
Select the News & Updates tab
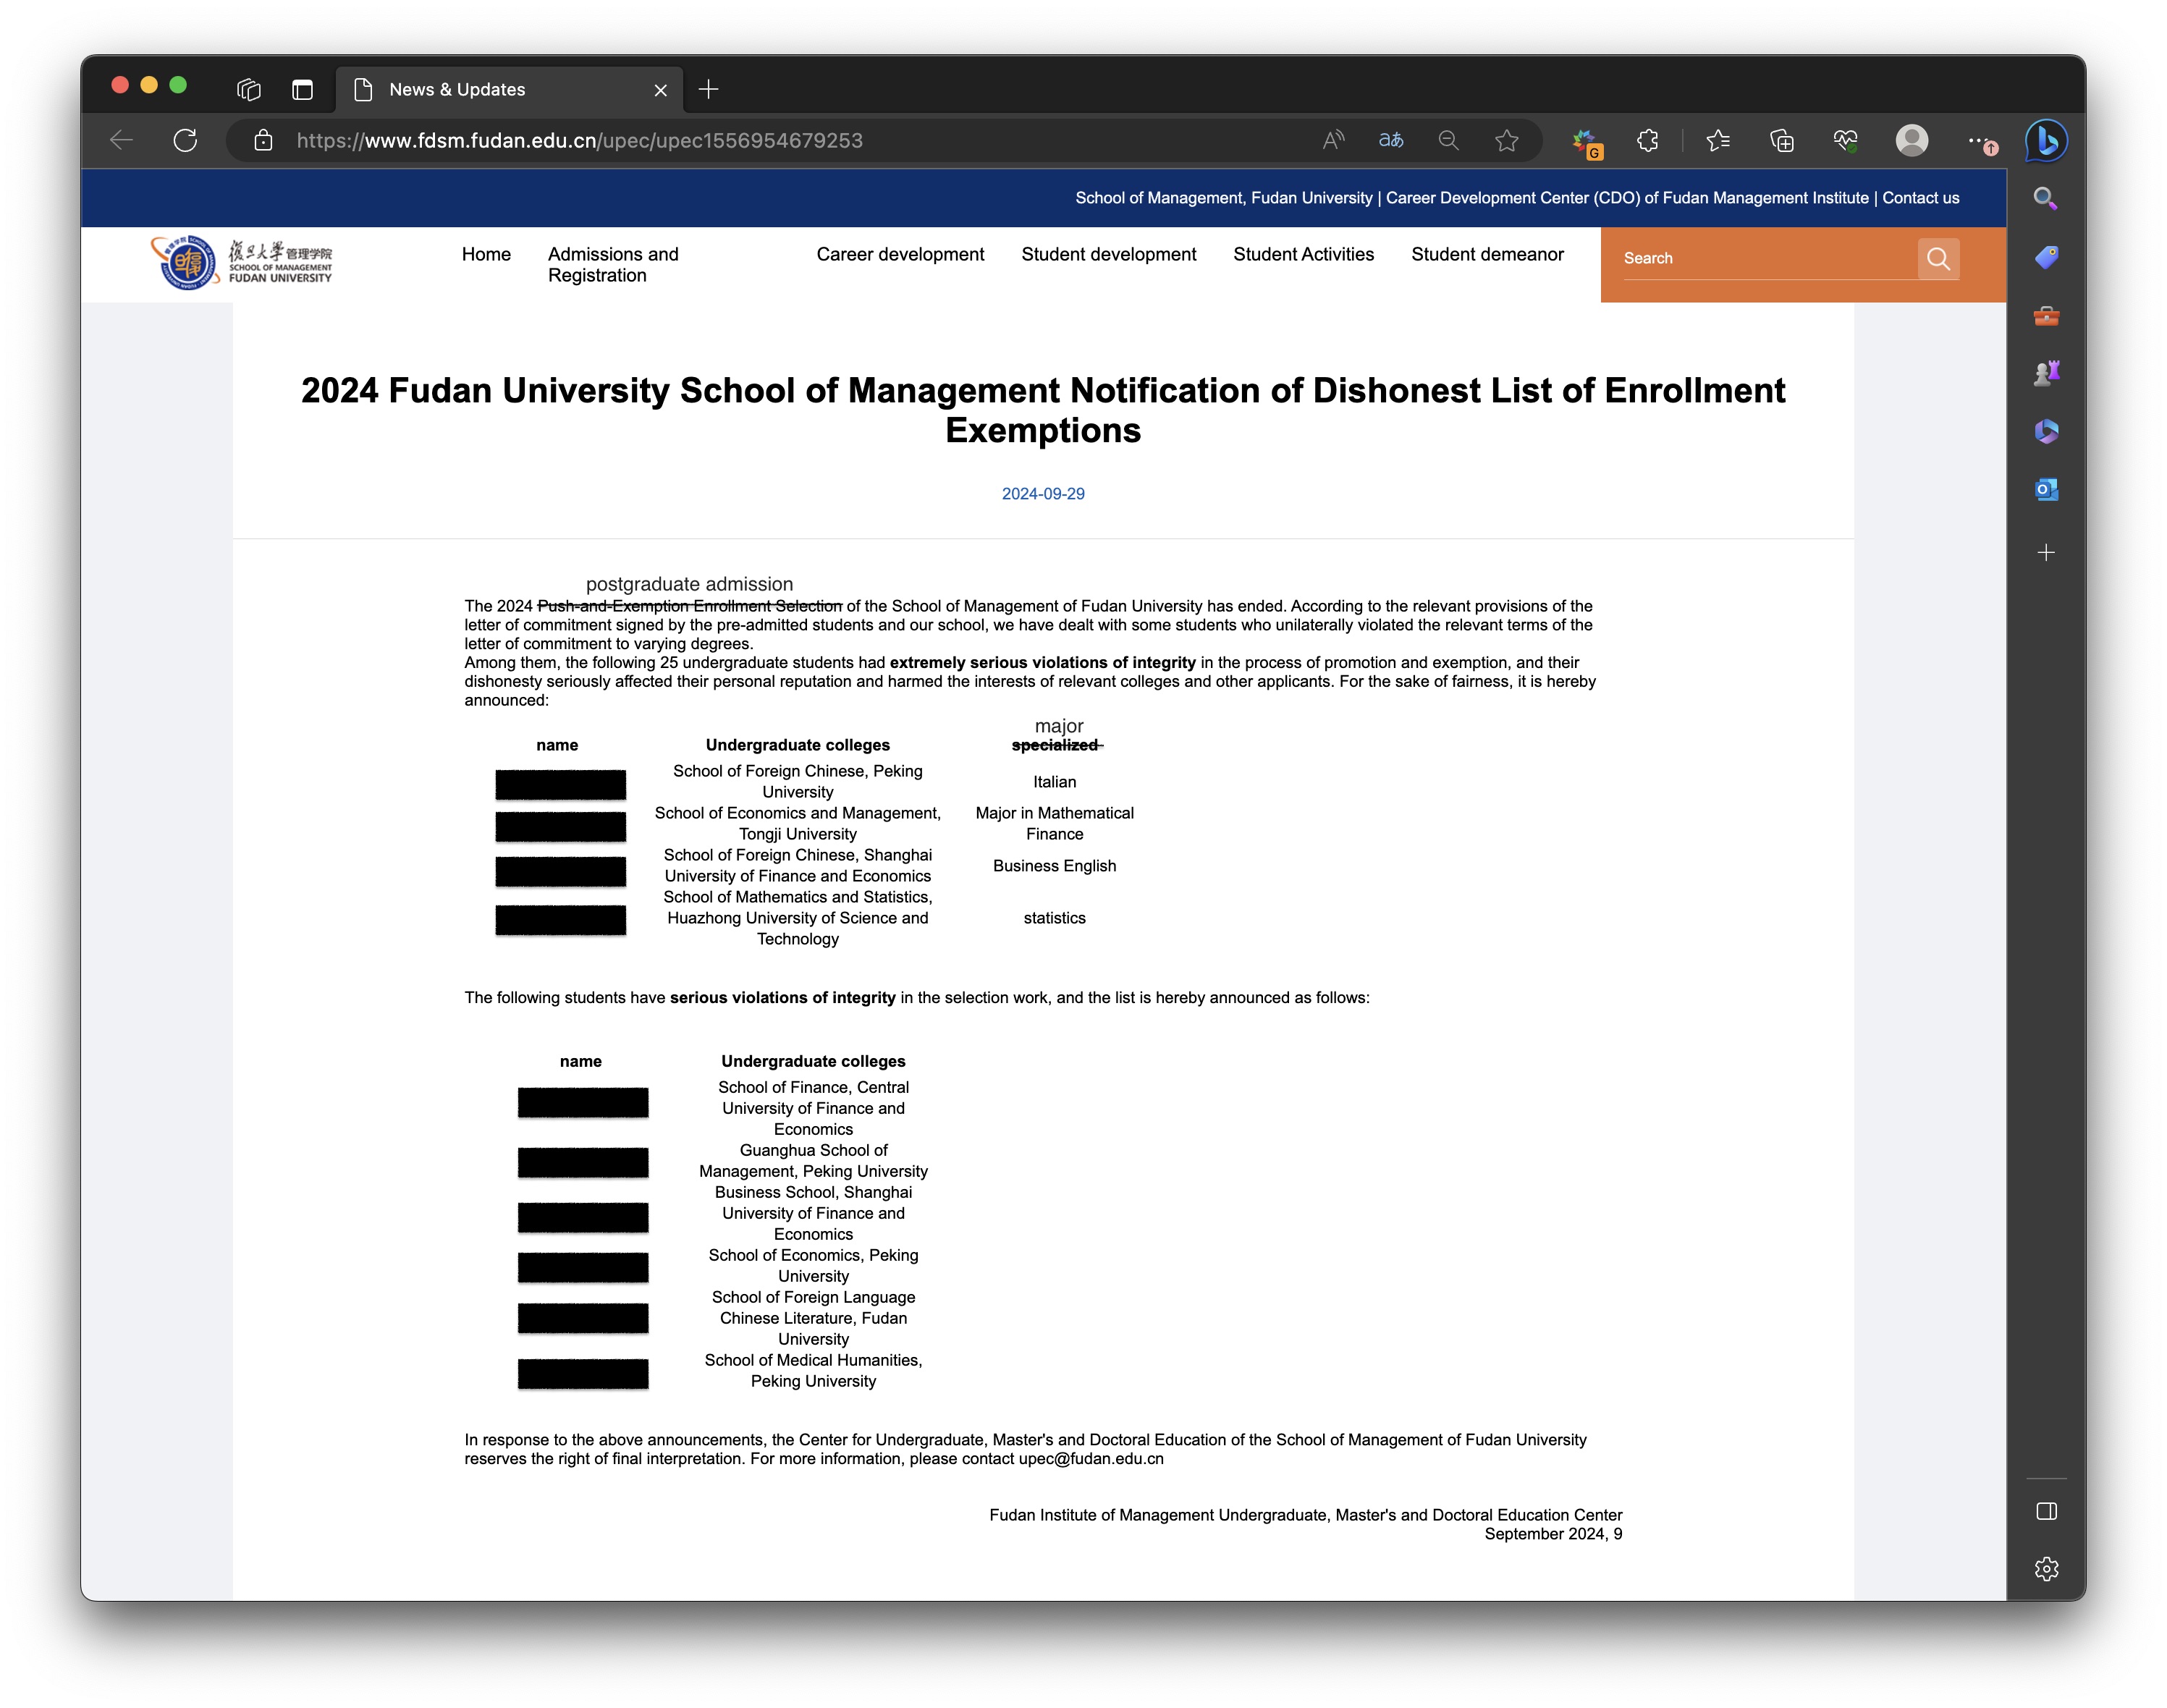(509, 90)
